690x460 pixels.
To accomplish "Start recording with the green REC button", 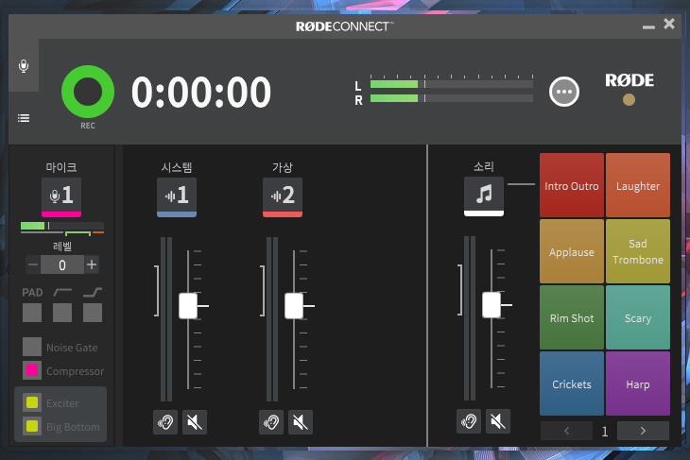I will (x=88, y=92).
